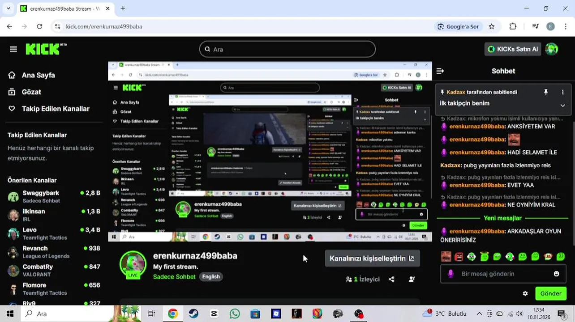This screenshot has height=322, width=575.
Task: Open Microsoft Store from the taskbar
Action: (255, 314)
